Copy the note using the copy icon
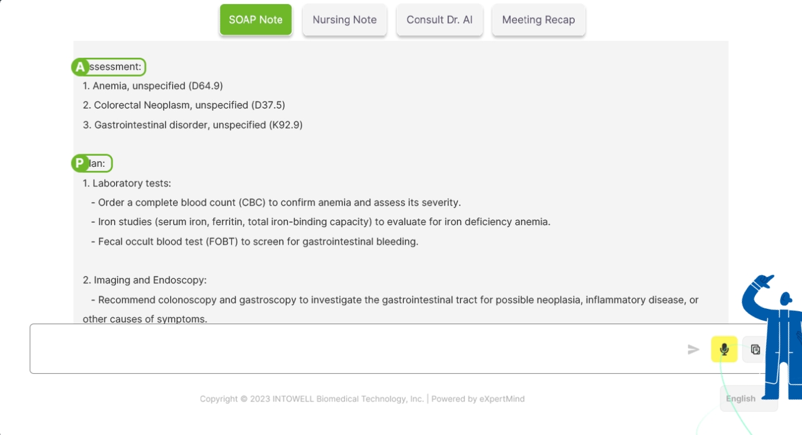This screenshot has height=435, width=802. coord(755,350)
